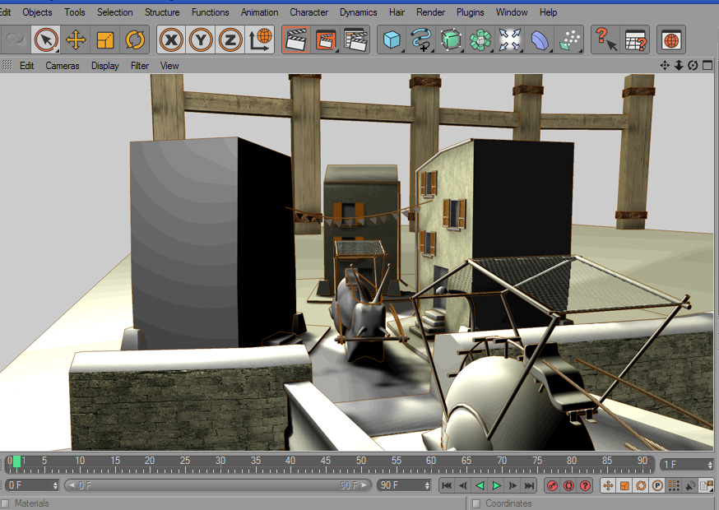Open the viewport Display menu
Viewport: 719px width, 510px height.
pyautogui.click(x=105, y=66)
